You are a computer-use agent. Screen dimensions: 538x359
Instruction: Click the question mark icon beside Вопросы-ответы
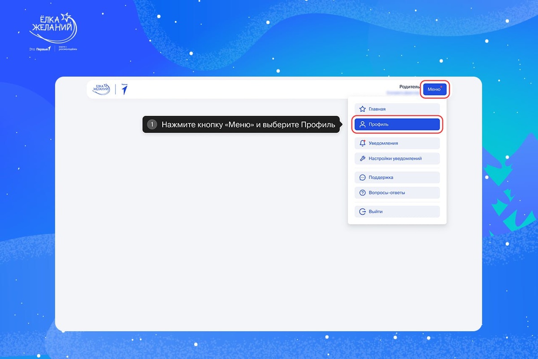coord(363,193)
